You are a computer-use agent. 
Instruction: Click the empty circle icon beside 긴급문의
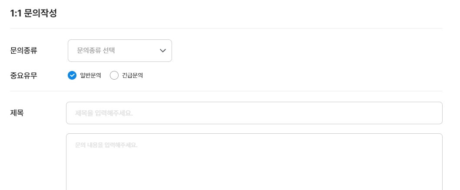pyautogui.click(x=114, y=75)
